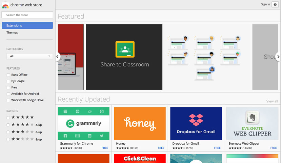The image size is (283, 163).
Task: Choose the two stars & up rating
Action: click(8, 139)
